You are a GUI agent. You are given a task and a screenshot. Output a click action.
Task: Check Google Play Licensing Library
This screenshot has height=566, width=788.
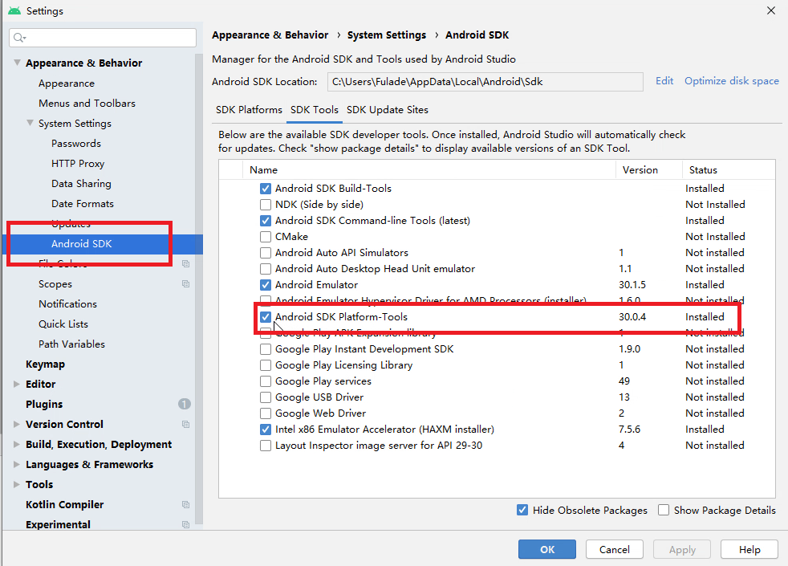coord(266,365)
